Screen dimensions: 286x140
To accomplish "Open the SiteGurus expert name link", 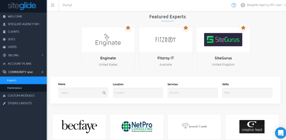I will [x=223, y=58].
